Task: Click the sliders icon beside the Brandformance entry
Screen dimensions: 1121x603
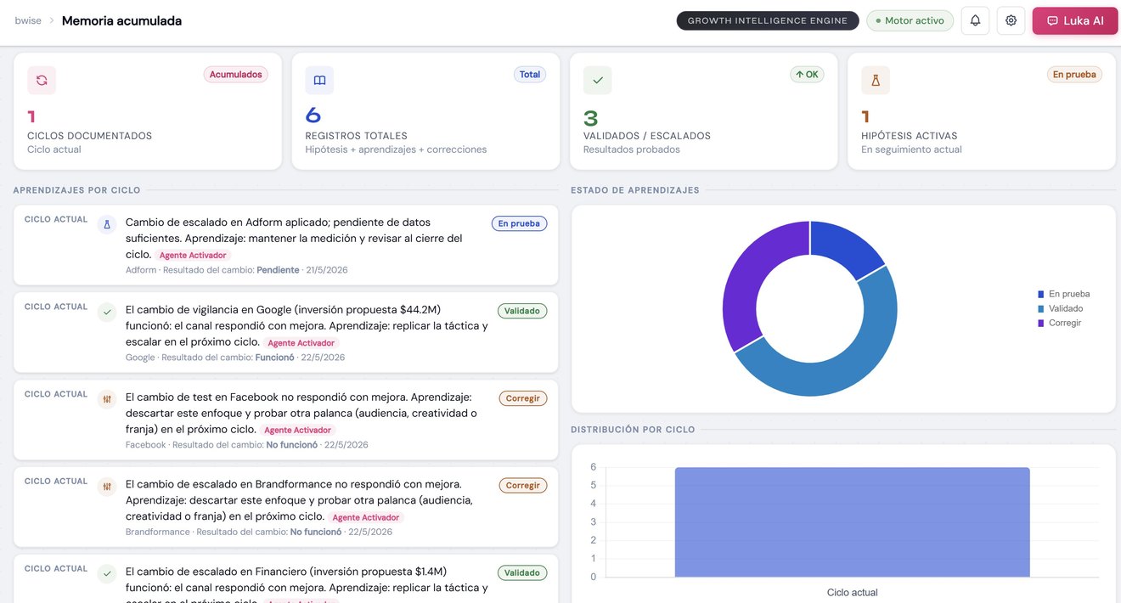Action: pyautogui.click(x=107, y=487)
